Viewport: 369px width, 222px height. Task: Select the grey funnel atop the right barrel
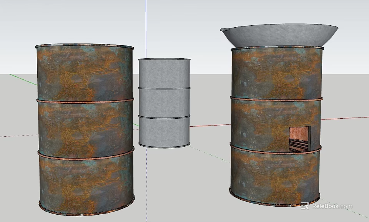[x=279, y=35]
